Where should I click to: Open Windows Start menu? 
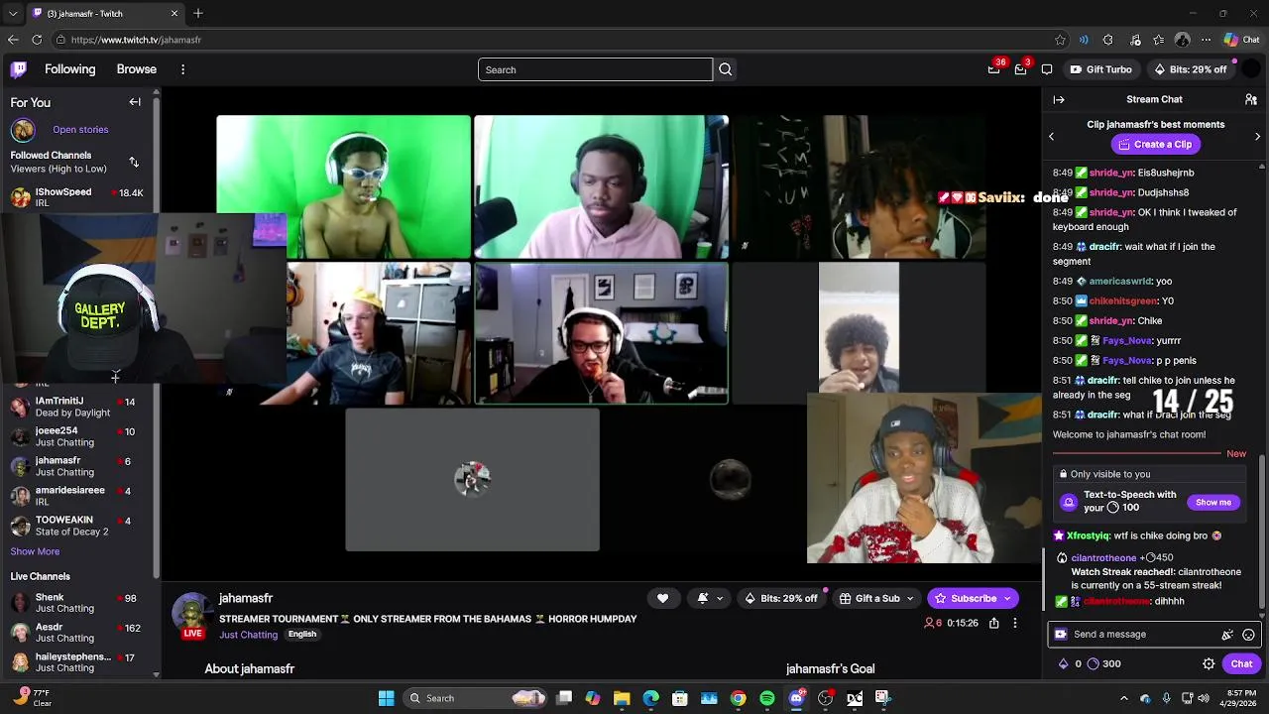pos(386,698)
